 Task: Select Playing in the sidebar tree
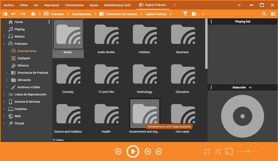pyautogui.click(x=20, y=29)
